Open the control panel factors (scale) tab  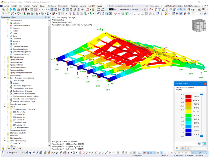pos(183,148)
